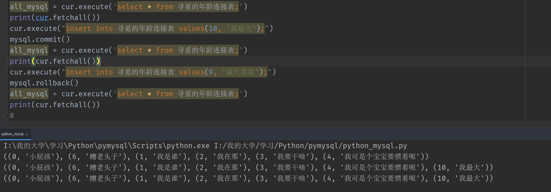Click the number 10 in the insert statement
The width and height of the screenshot is (551, 192).
click(213, 29)
